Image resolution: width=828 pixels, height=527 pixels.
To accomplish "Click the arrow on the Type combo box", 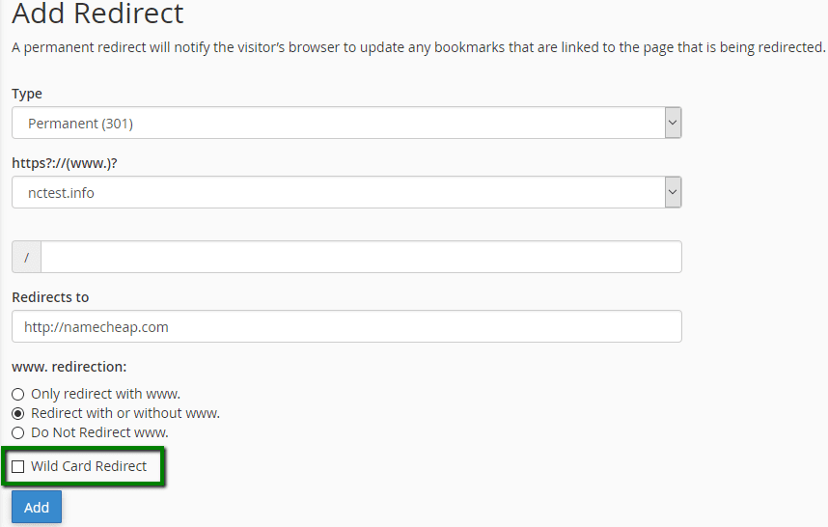I will (673, 123).
